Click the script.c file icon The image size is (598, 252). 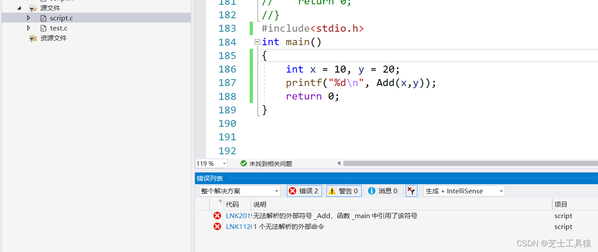[x=43, y=18]
